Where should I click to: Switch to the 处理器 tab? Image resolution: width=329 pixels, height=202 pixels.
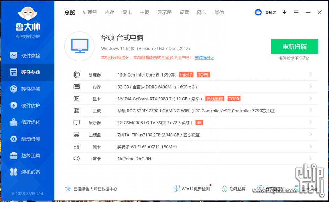point(90,13)
